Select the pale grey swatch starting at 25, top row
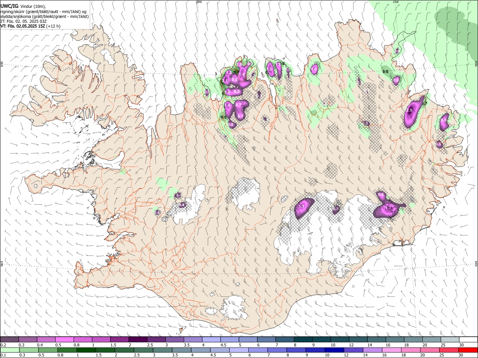 coord(450,340)
